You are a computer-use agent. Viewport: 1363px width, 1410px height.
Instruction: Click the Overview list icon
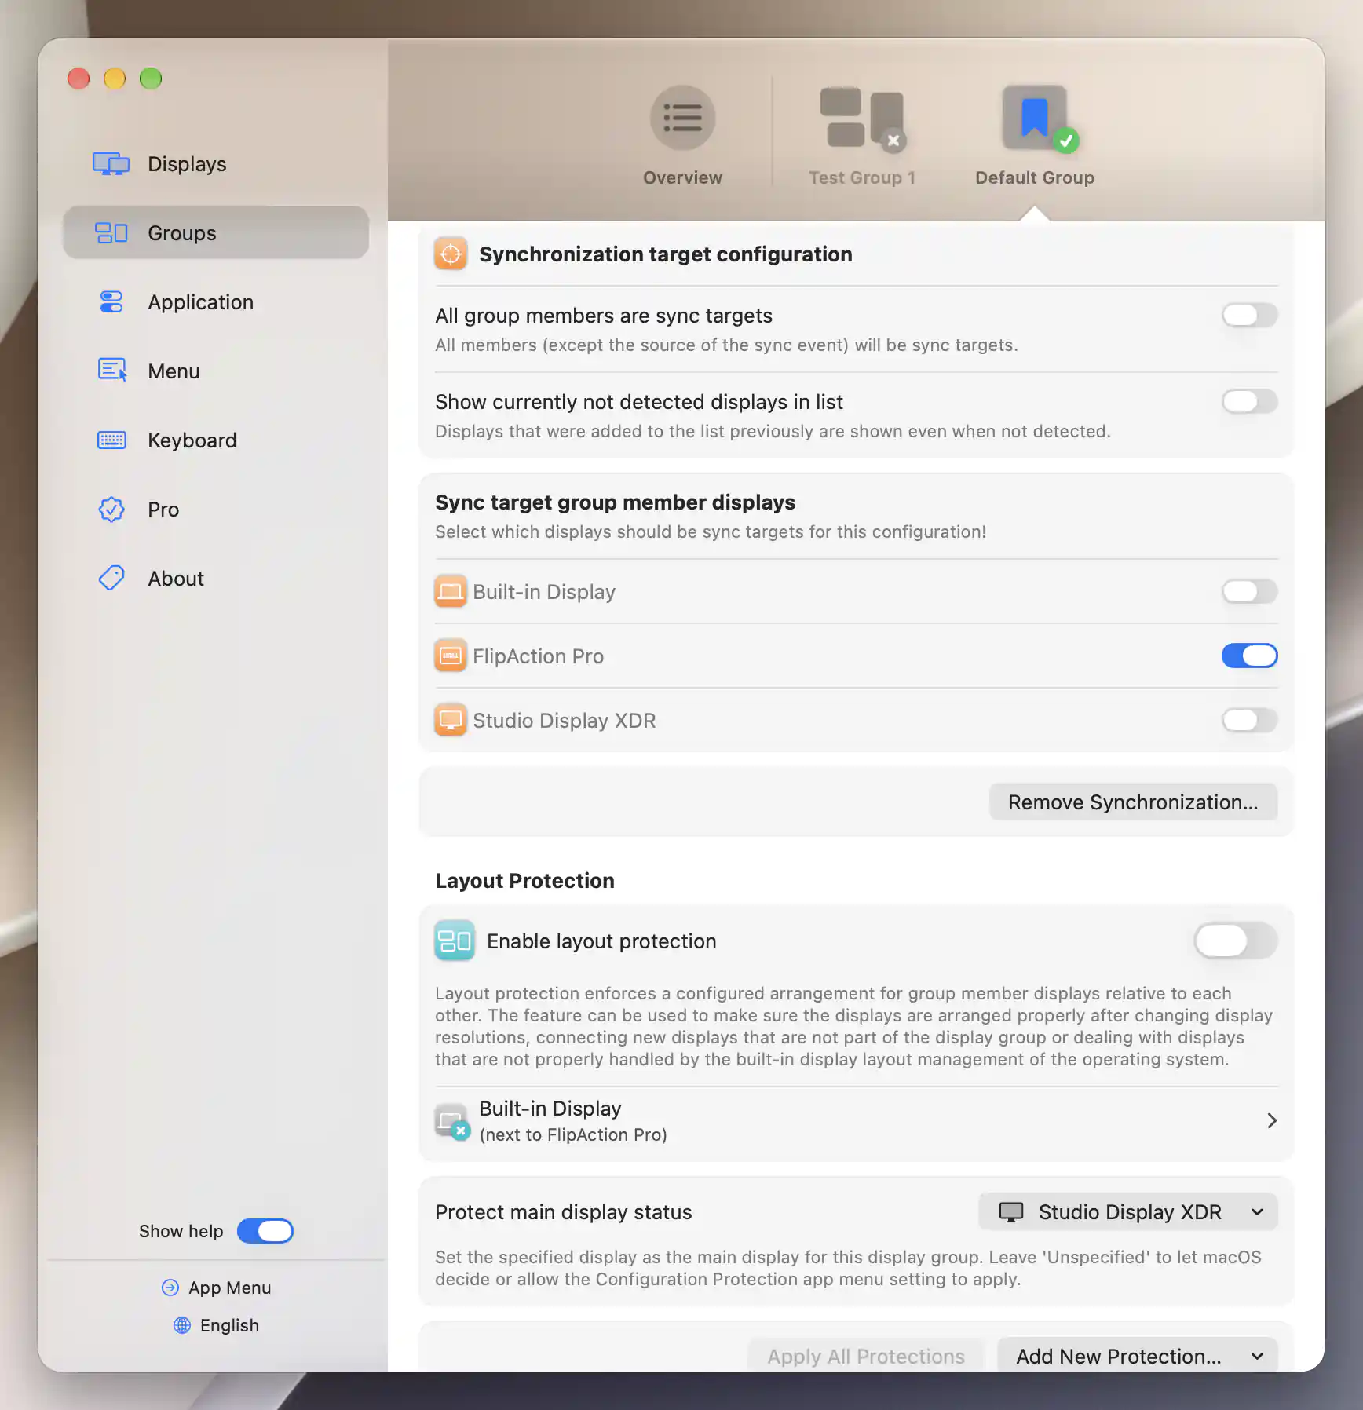[682, 118]
